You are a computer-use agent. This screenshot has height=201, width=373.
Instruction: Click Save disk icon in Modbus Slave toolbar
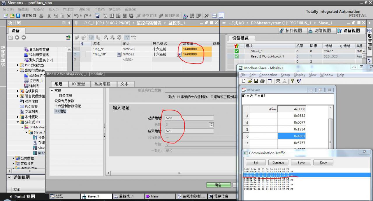tap(256, 81)
